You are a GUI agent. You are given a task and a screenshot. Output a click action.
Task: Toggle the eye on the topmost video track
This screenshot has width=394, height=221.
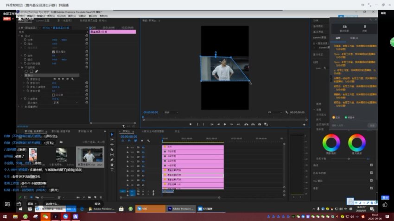pyautogui.click(x=143, y=147)
